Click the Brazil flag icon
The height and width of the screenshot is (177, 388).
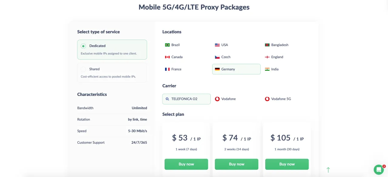coord(167,45)
